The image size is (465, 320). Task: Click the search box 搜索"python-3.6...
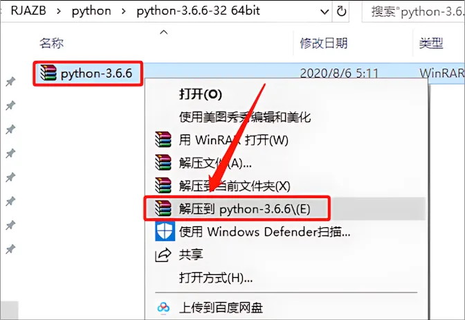coord(413,12)
